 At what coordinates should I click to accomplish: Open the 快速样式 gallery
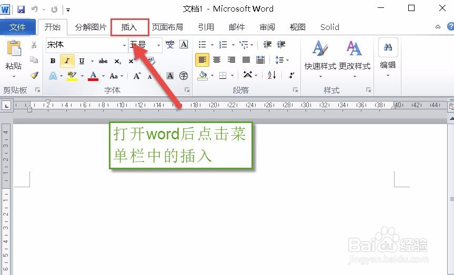320,59
